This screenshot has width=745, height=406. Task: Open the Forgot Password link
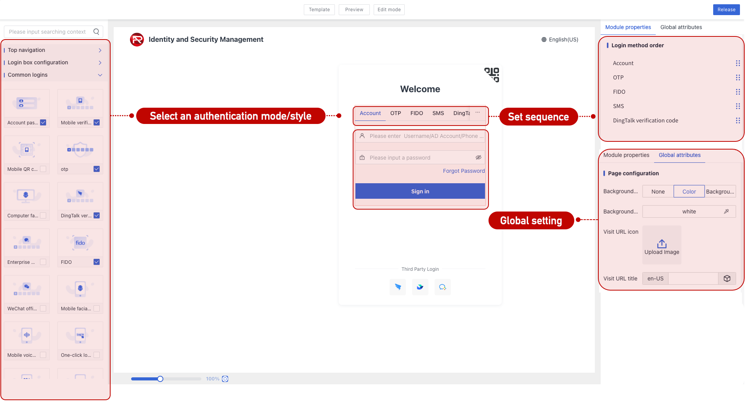tap(464, 171)
